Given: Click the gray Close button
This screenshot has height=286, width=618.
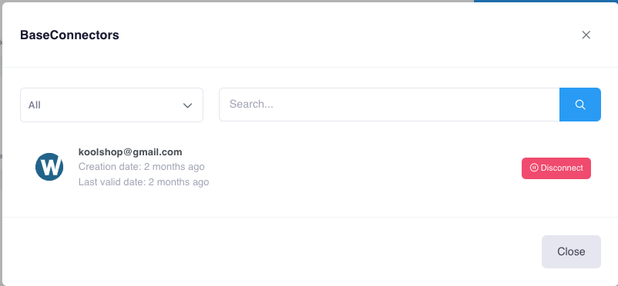Looking at the screenshot, I should click(571, 251).
